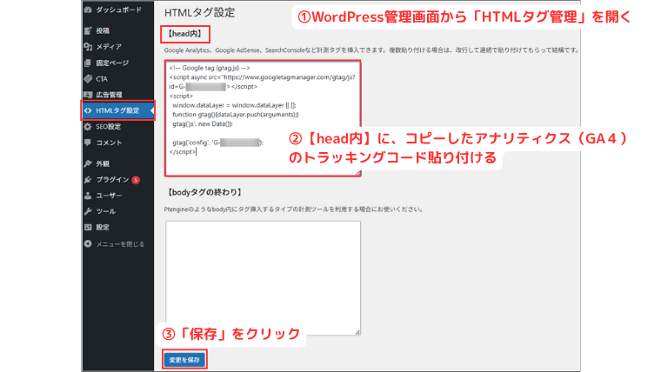This screenshot has height=372, width=661.
Task: Click the Dashboard gauge icon
Action: (x=88, y=10)
